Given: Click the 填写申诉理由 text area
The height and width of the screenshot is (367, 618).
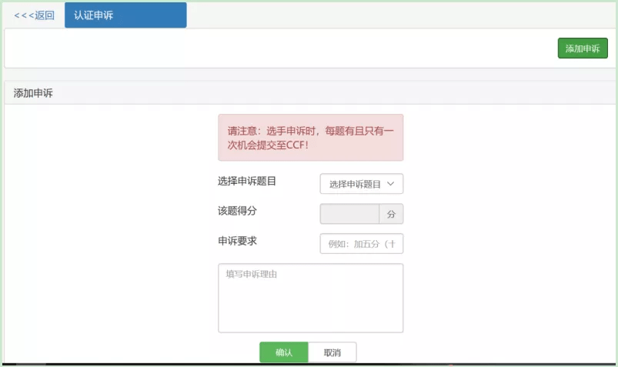Looking at the screenshot, I should coord(311,298).
